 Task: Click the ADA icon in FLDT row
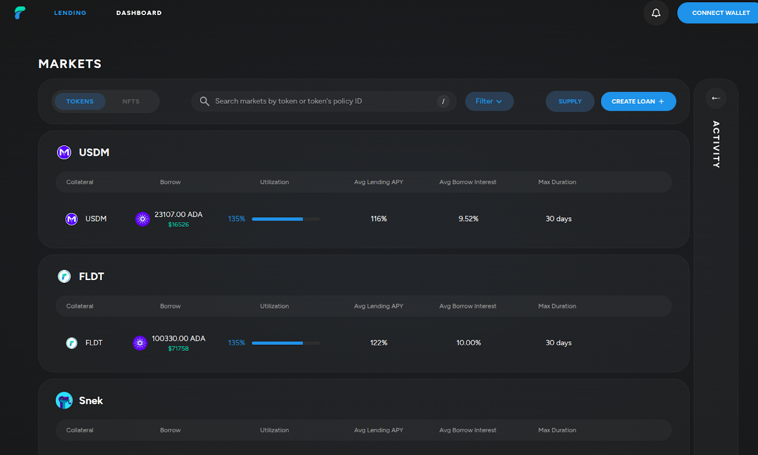[140, 343]
